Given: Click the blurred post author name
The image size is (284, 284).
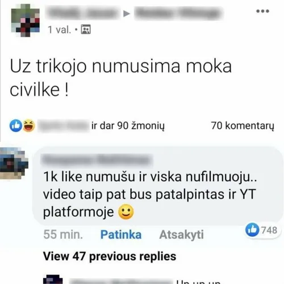Looking at the screenshot, I should (83, 13).
